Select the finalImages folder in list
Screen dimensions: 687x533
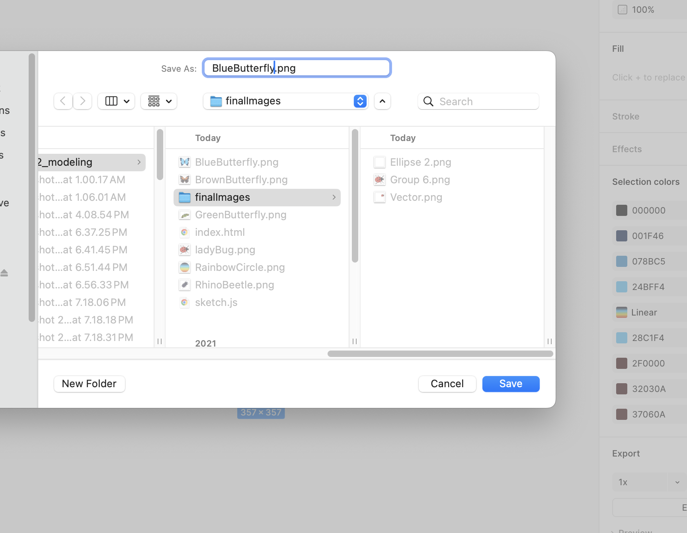257,198
